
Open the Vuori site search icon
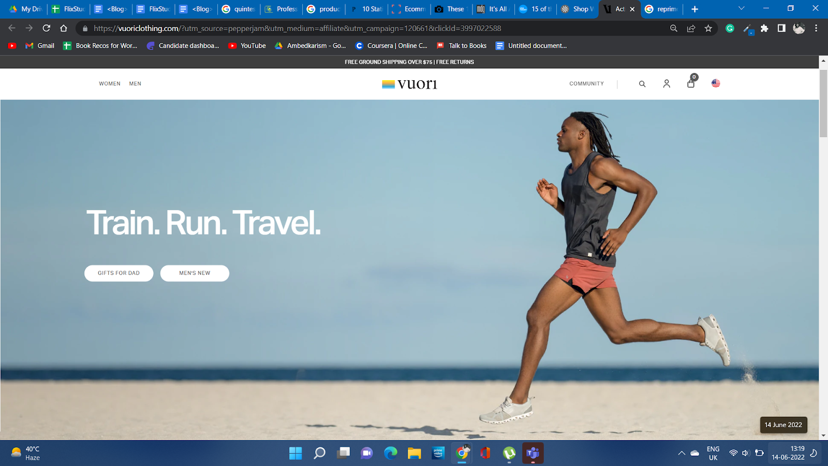[642, 84]
